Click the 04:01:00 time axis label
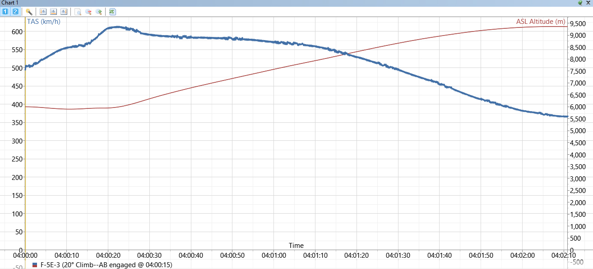The height and width of the screenshot is (269, 593). click(274, 256)
